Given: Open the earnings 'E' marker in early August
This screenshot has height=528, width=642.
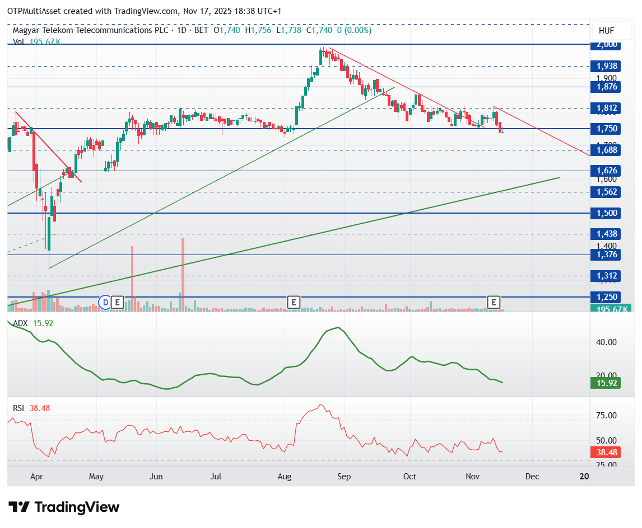Looking at the screenshot, I should point(293,303).
